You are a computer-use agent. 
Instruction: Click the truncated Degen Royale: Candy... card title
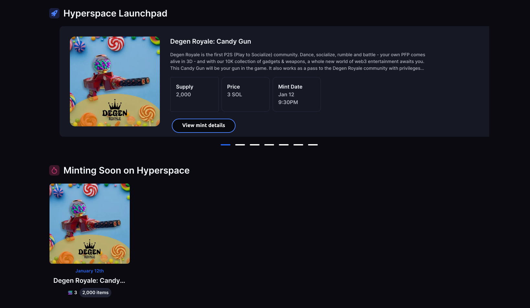[x=89, y=281]
